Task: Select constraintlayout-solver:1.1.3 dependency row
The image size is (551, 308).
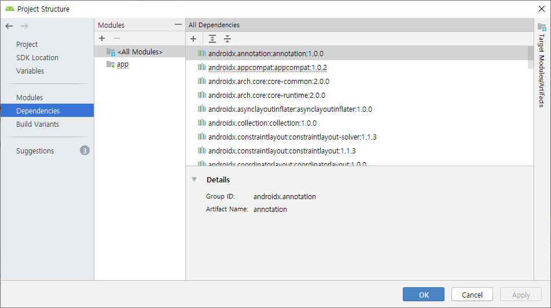Action: coord(357,137)
